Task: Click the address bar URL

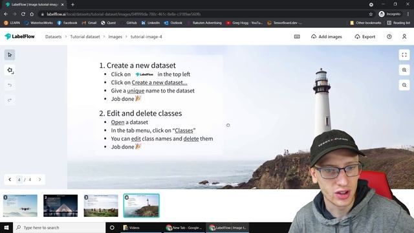Action: 124,14
